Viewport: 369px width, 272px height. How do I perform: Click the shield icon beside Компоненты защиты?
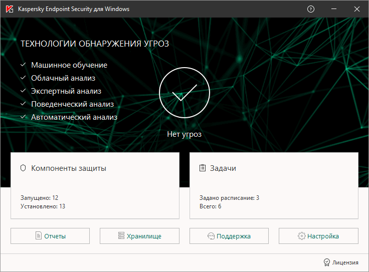pyautogui.click(x=23, y=168)
